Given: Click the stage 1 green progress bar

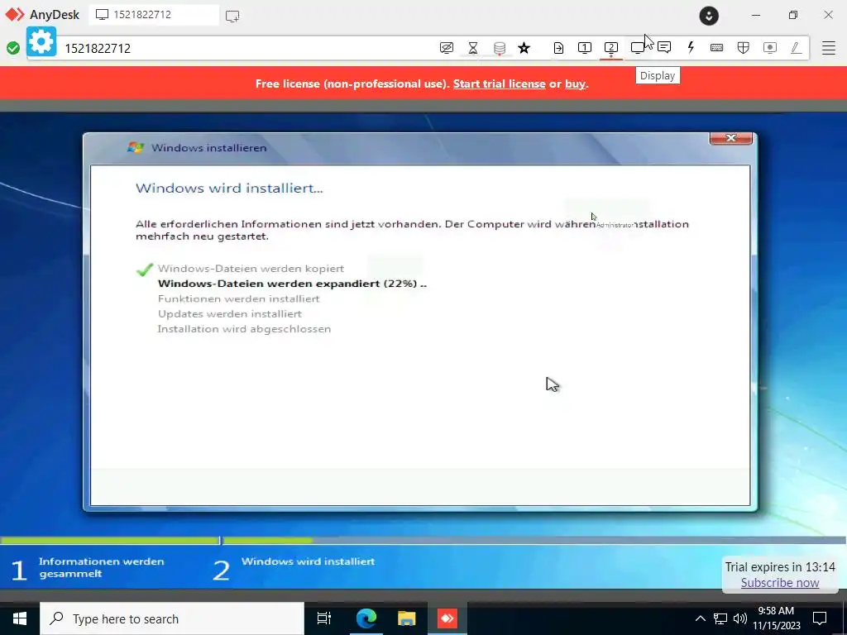Looking at the screenshot, I should tap(110, 540).
